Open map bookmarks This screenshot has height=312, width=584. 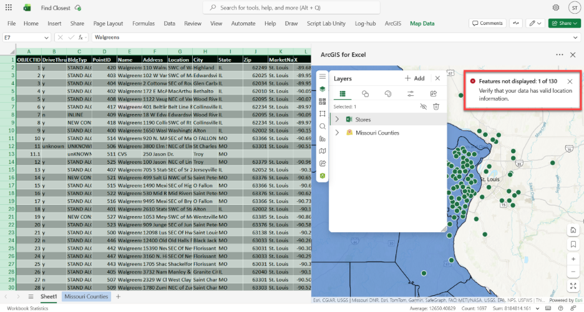pos(573,244)
